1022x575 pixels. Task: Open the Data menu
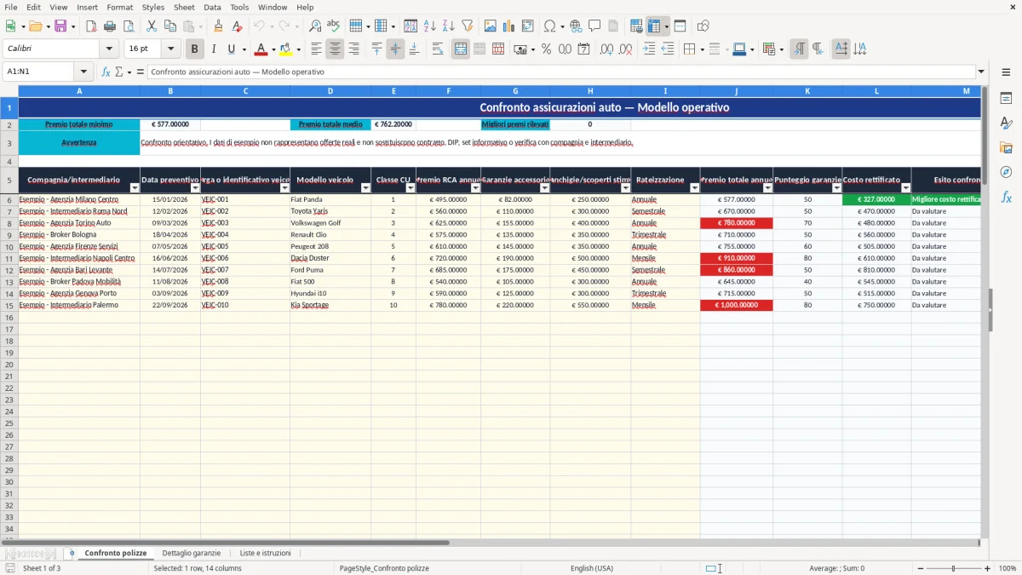click(x=212, y=7)
